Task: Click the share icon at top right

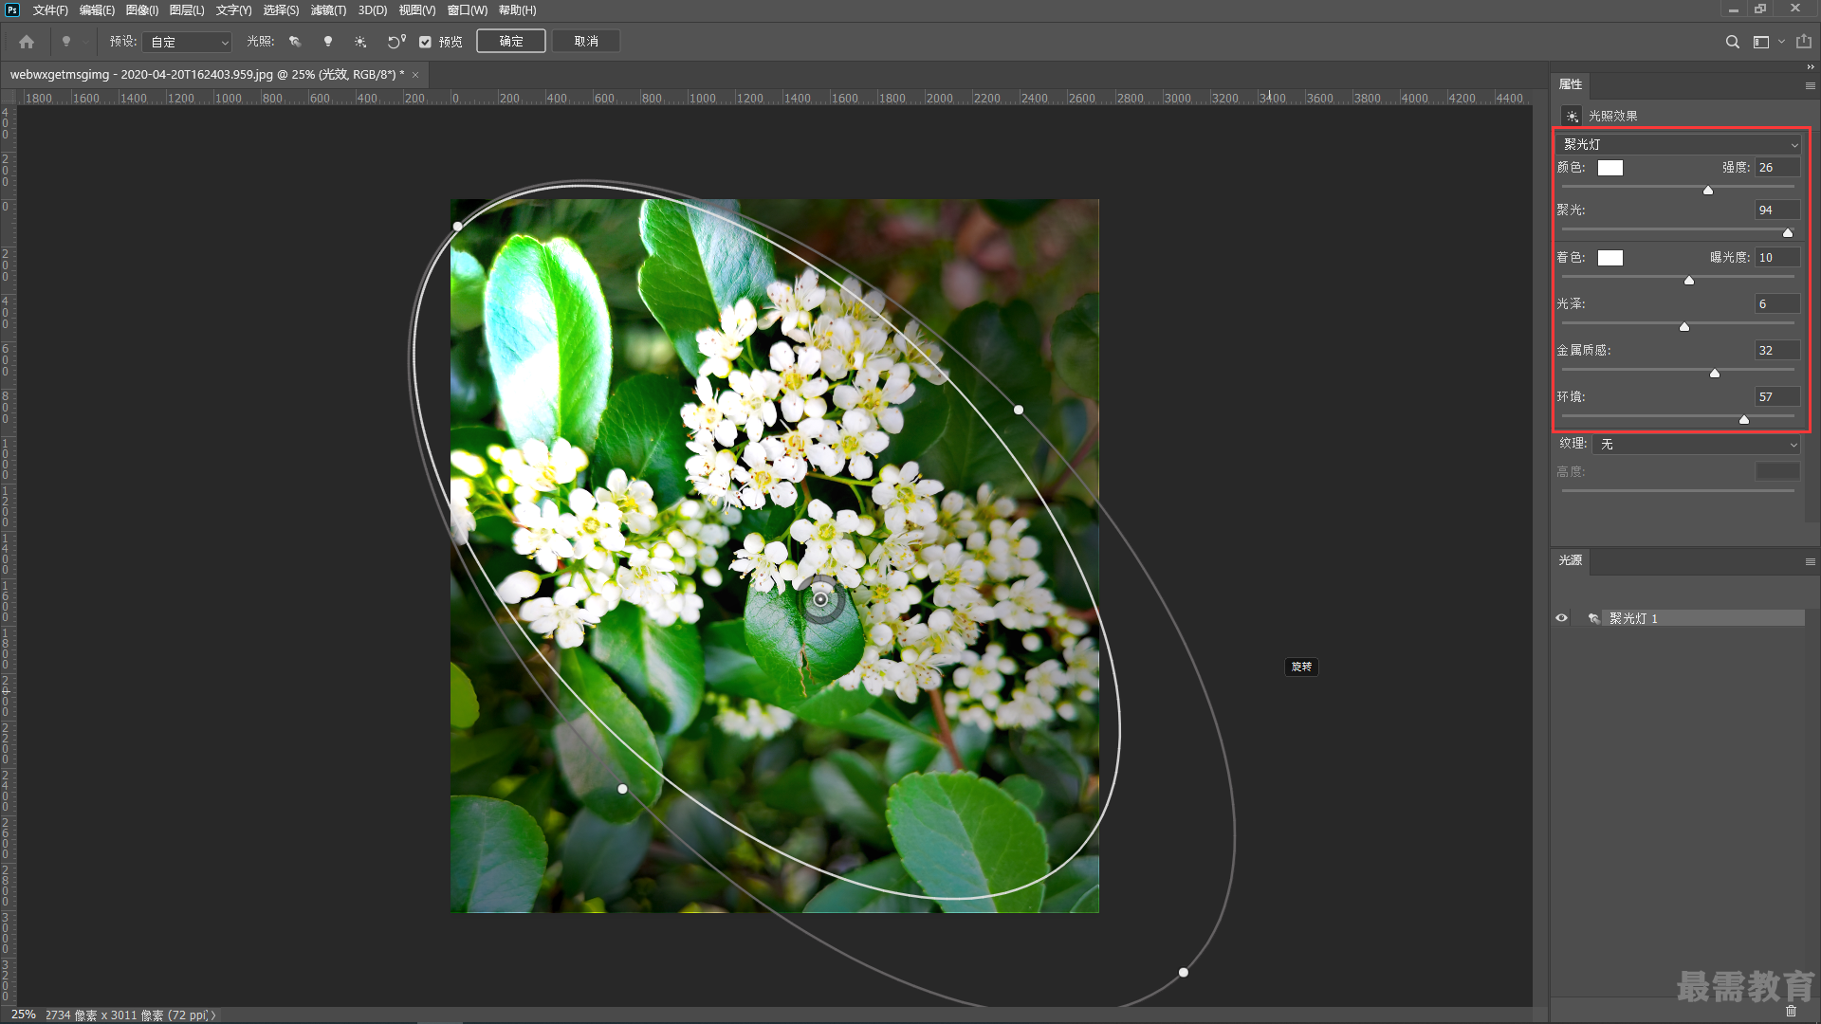Action: 1804,42
